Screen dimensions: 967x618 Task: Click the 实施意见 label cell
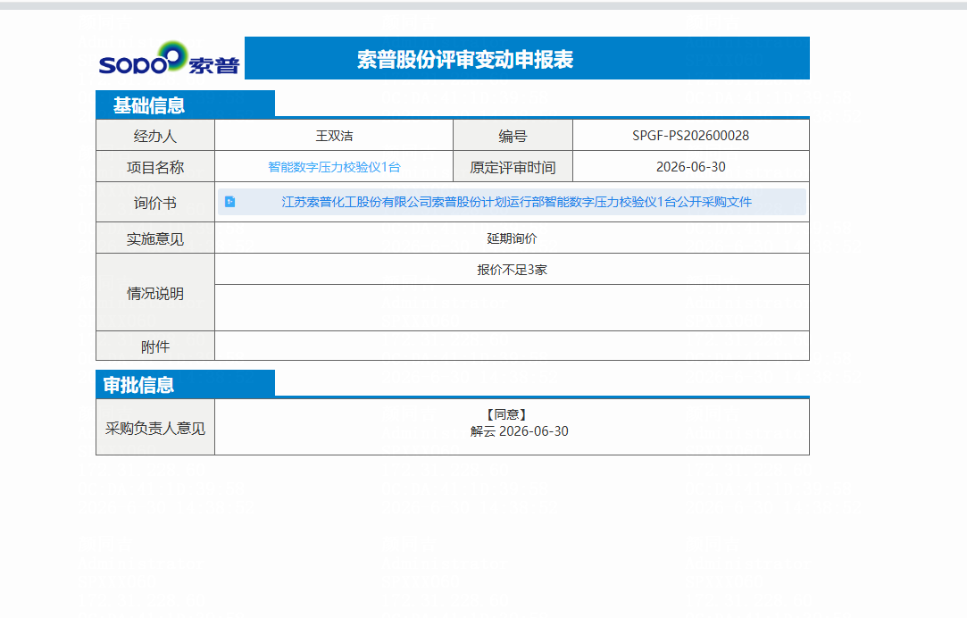tap(155, 238)
